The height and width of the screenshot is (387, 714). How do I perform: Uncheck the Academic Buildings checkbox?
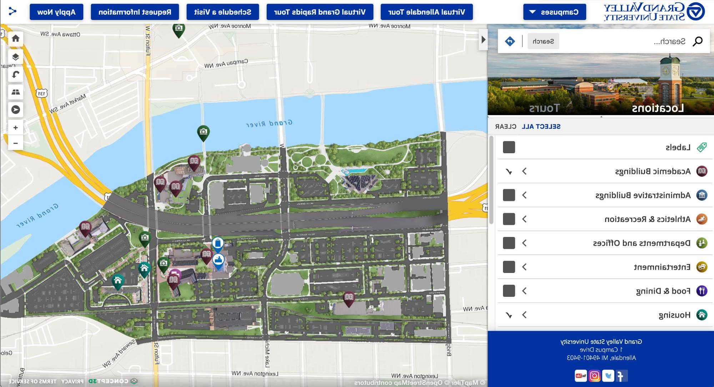509,171
